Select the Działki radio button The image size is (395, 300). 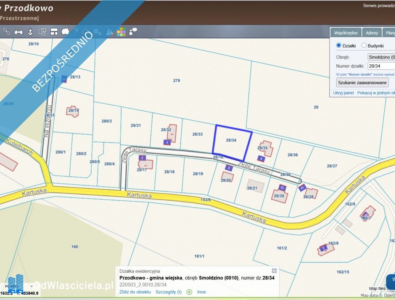339,45
